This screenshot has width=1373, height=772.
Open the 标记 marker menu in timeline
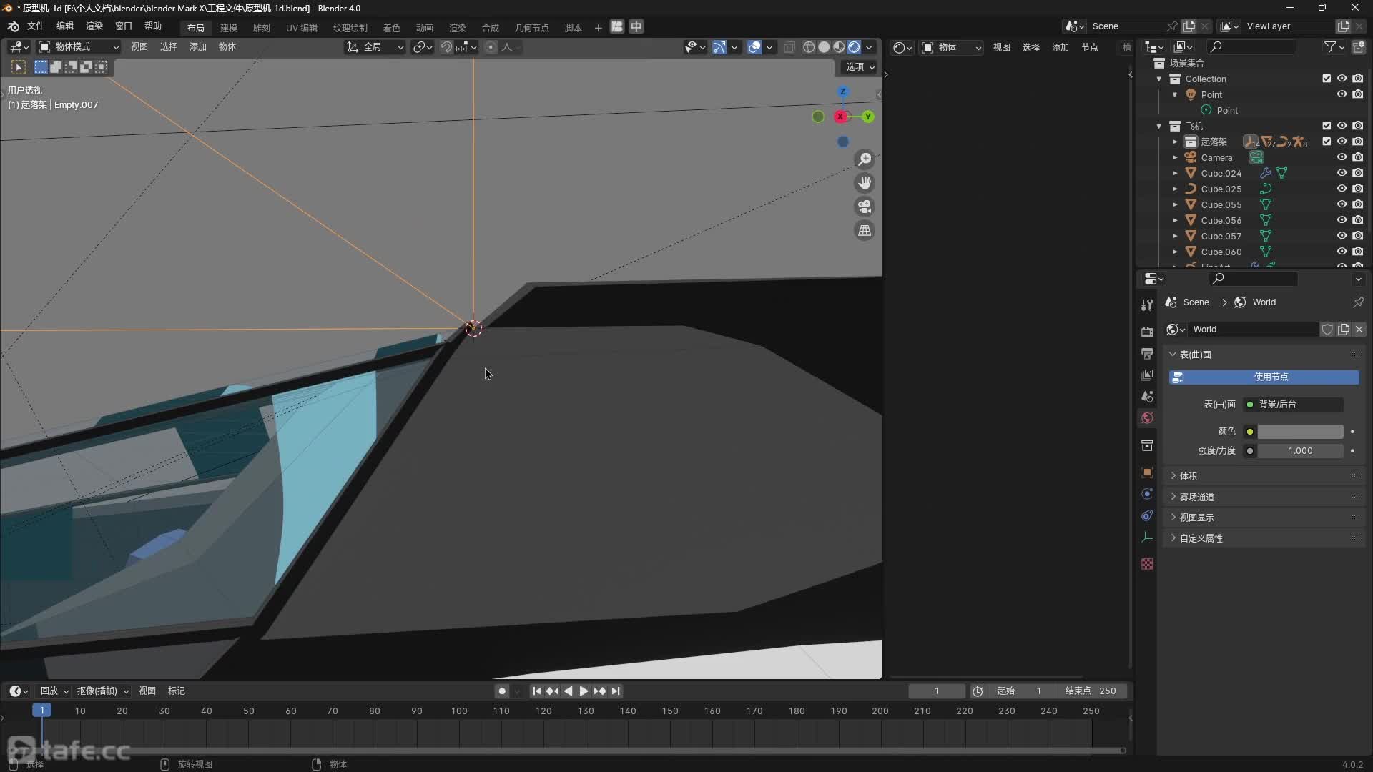click(x=177, y=691)
